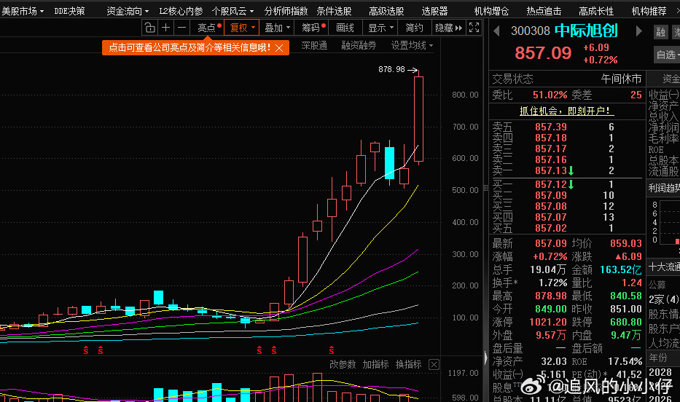Click the 878.98 high price marker

pyautogui.click(x=391, y=69)
